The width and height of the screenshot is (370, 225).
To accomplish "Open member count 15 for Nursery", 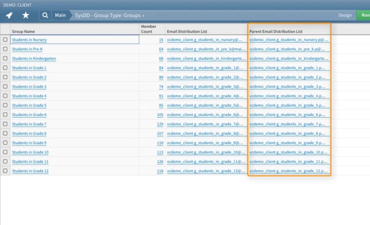I will point(161,40).
